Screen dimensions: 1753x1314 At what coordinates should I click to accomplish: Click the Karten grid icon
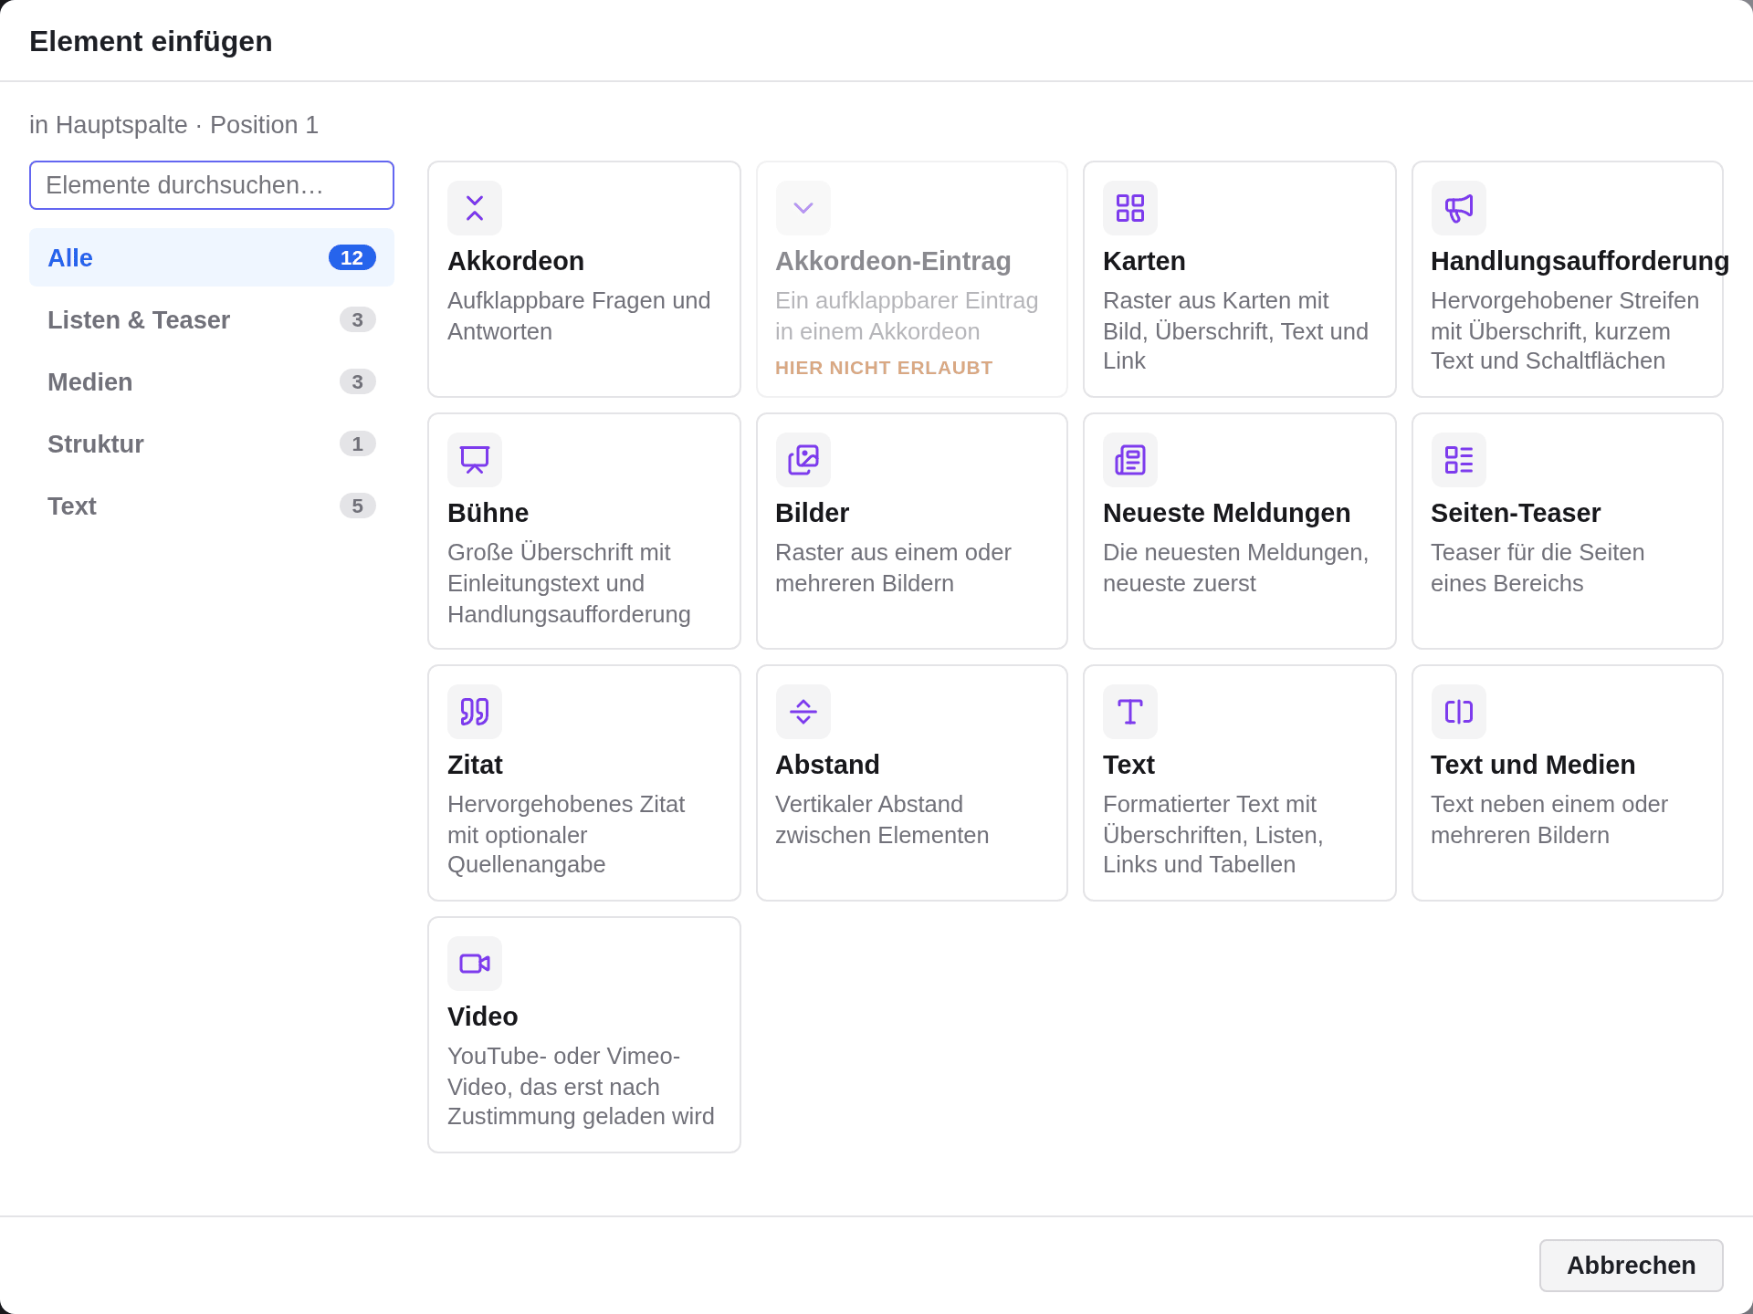1130,208
